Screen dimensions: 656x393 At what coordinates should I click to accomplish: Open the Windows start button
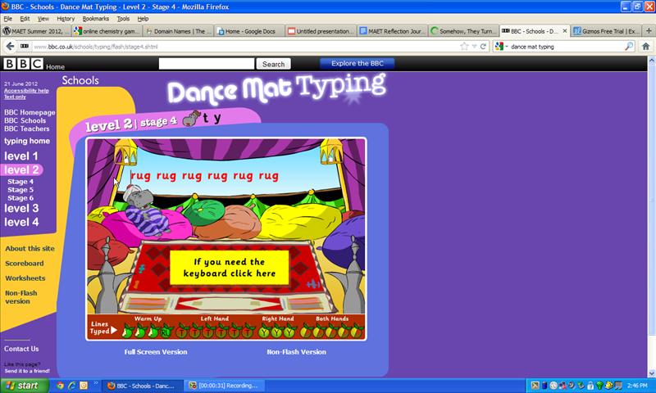24,386
